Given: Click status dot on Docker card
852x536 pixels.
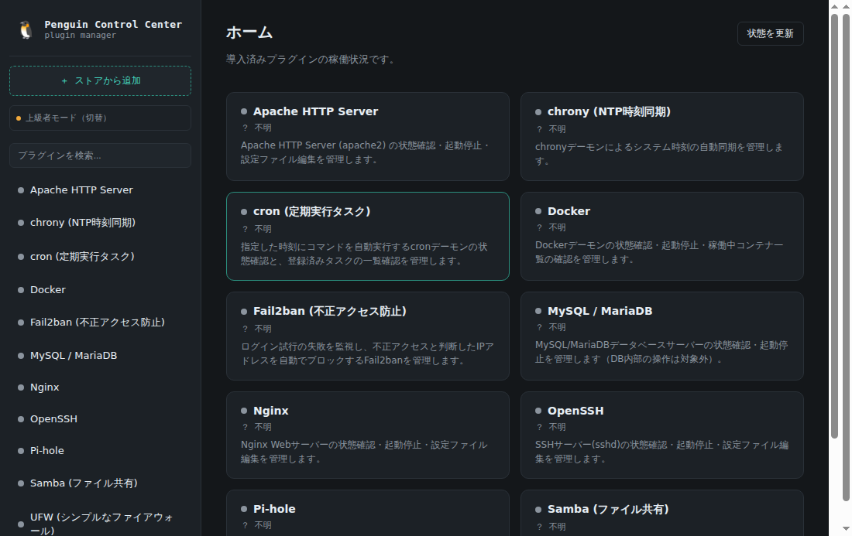Looking at the screenshot, I should point(538,211).
